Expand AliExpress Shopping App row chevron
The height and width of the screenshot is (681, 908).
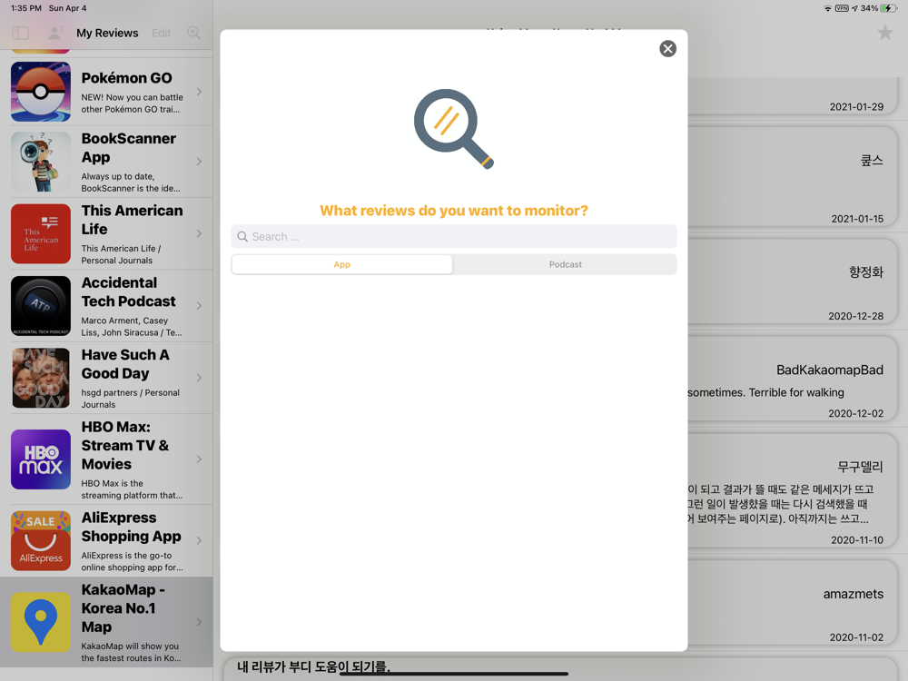[x=199, y=540]
